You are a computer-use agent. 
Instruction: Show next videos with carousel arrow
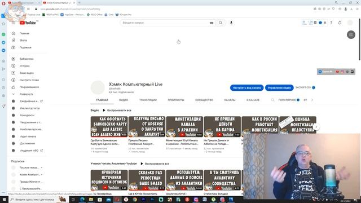point(316,126)
